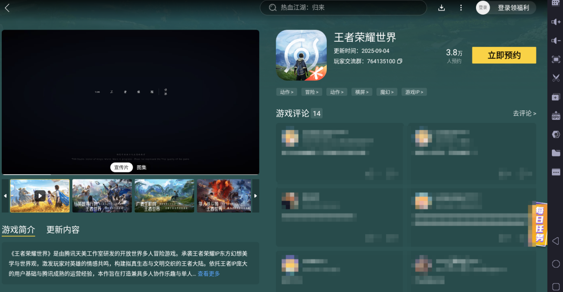This screenshot has width=563, height=292.
Task: Select the 游戏简介 tab
Action: 18,230
